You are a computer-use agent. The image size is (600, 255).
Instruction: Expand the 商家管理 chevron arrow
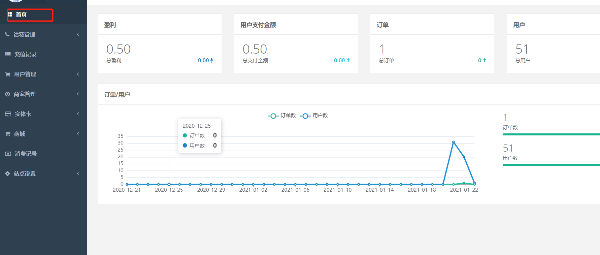[78, 94]
